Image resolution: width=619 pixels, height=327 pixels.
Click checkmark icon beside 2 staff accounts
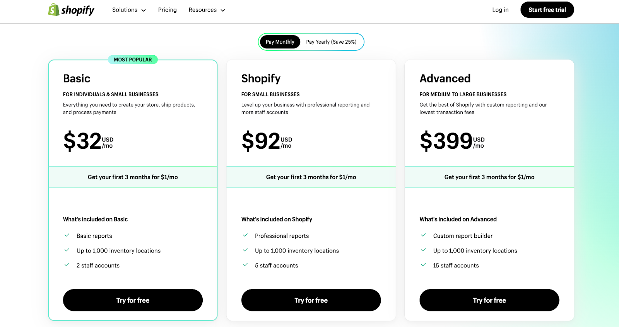coord(67,265)
